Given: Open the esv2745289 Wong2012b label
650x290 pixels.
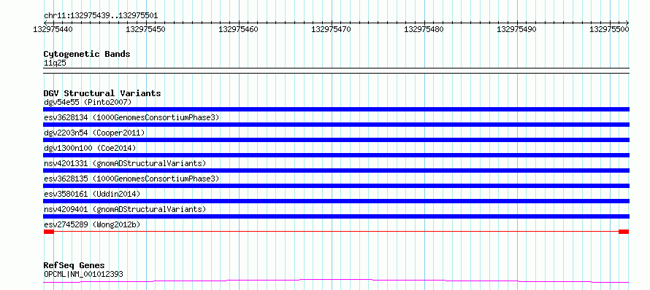Looking at the screenshot, I should pos(92,224).
